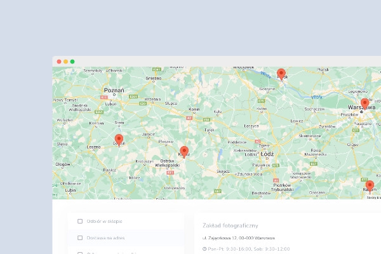The image size is (381, 254).
Task: Click the red close window dot
Action: click(x=59, y=62)
